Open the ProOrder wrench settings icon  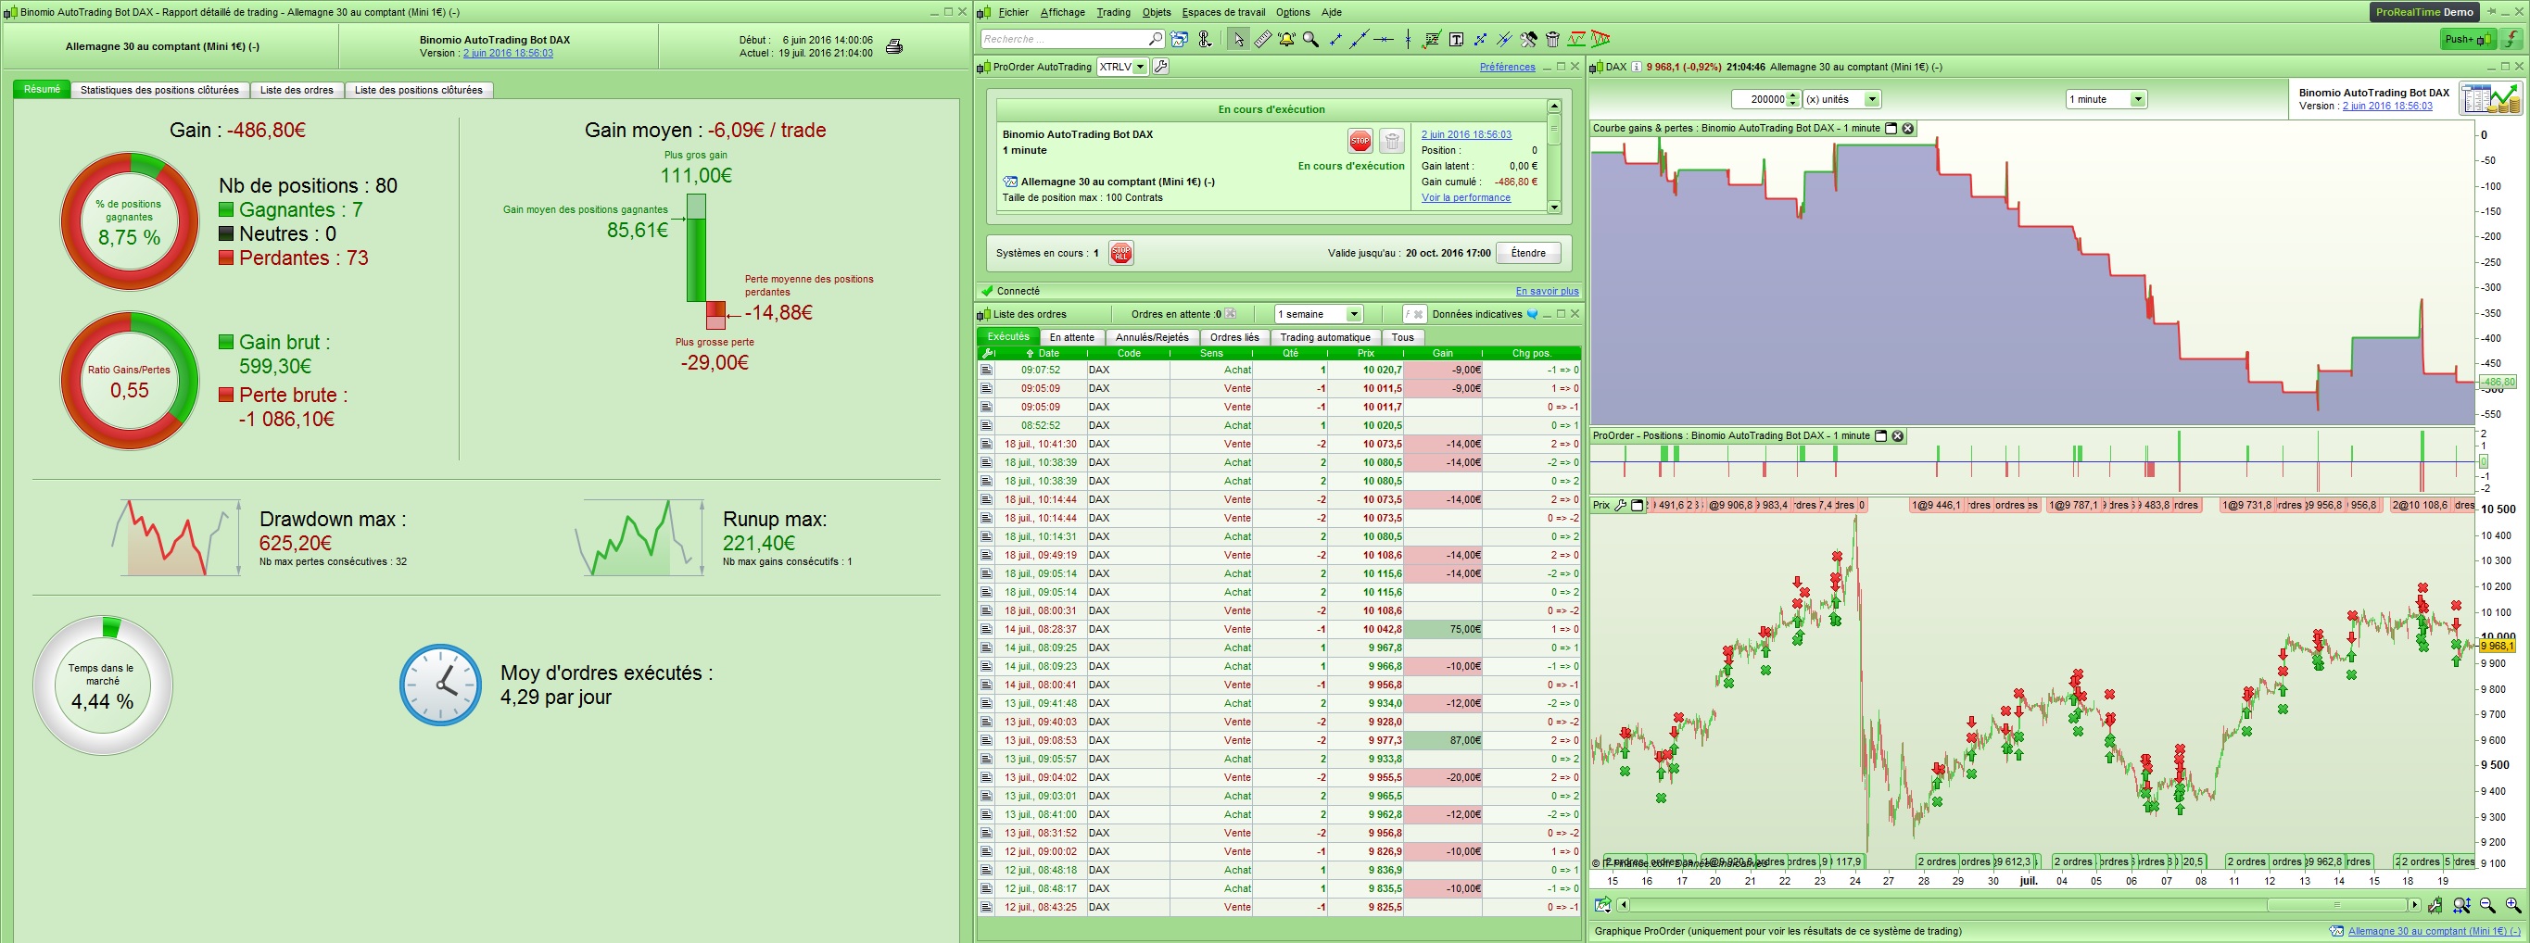pos(1161,67)
